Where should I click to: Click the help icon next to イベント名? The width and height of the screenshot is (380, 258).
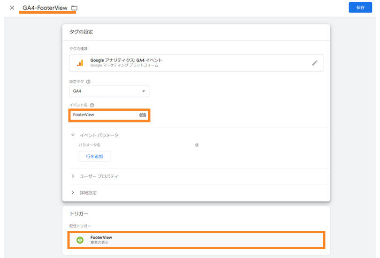coord(92,105)
